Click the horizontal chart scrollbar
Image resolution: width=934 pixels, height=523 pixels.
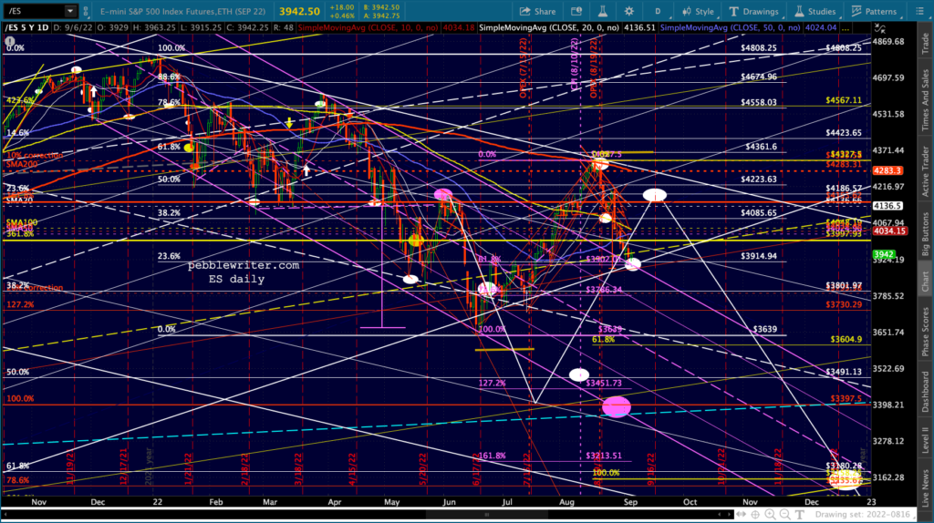click(x=485, y=515)
